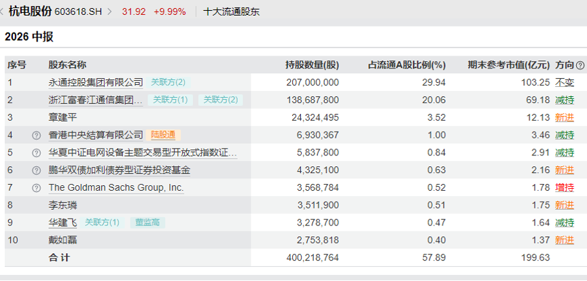Click question mark icon in row 7

point(36,188)
